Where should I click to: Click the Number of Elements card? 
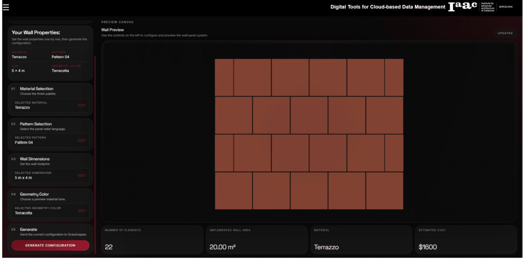click(x=152, y=239)
